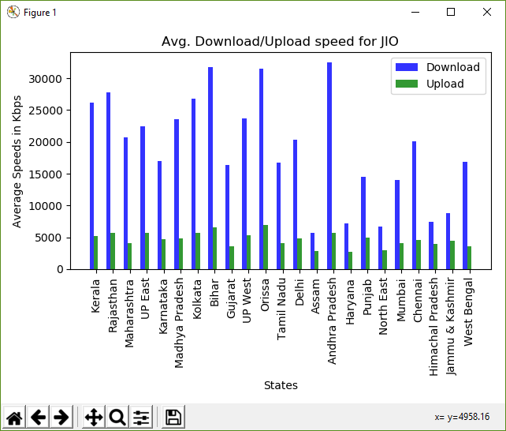Image resolution: width=506 pixels, height=431 pixels.
Task: Save the figure with the floppy disk icon
Action: (173, 418)
